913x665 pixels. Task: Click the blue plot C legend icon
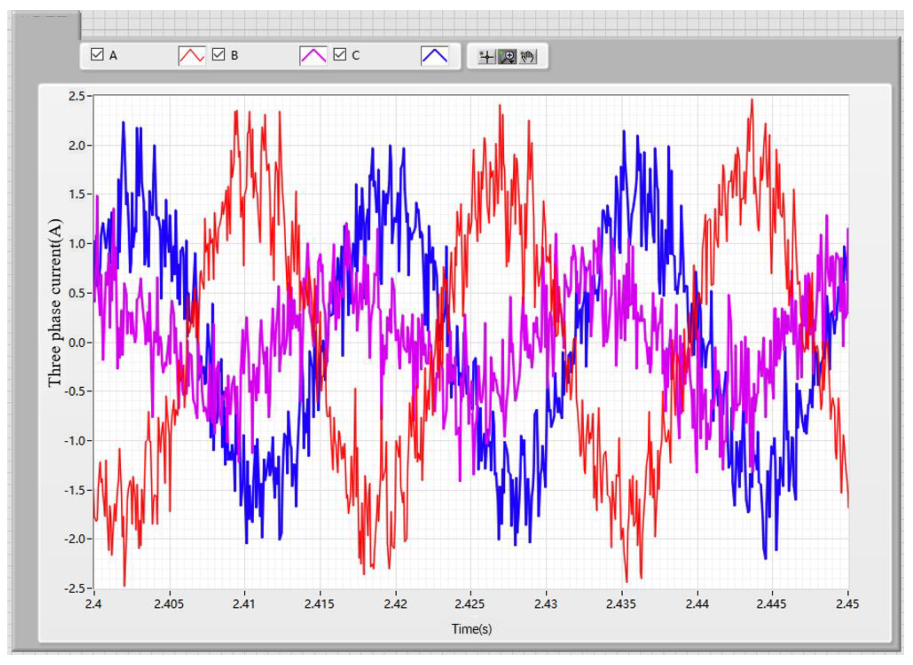pyautogui.click(x=434, y=55)
